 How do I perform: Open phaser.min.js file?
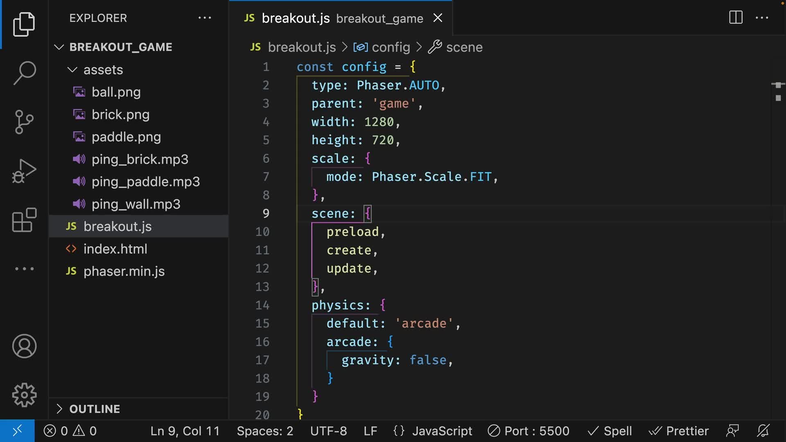click(138, 271)
